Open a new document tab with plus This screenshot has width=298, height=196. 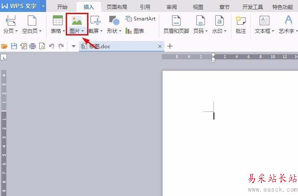coord(170,46)
